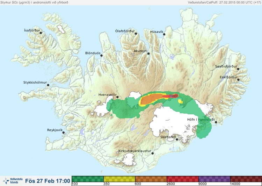
Task: Click the '2600' legend value
Action: point(170,184)
